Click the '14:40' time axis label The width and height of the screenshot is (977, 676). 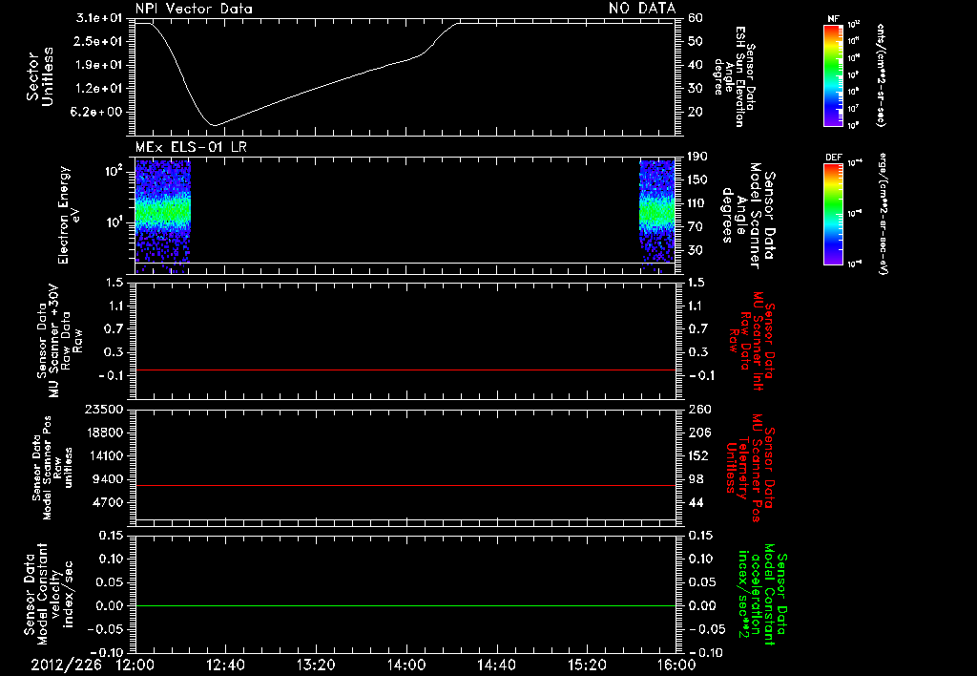click(496, 665)
